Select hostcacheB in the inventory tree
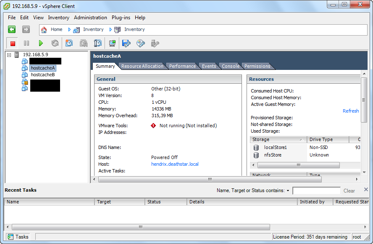This screenshot has width=373, height=244. 42,75
